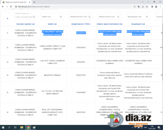Expand the tab search chevron in title bar

142,2
